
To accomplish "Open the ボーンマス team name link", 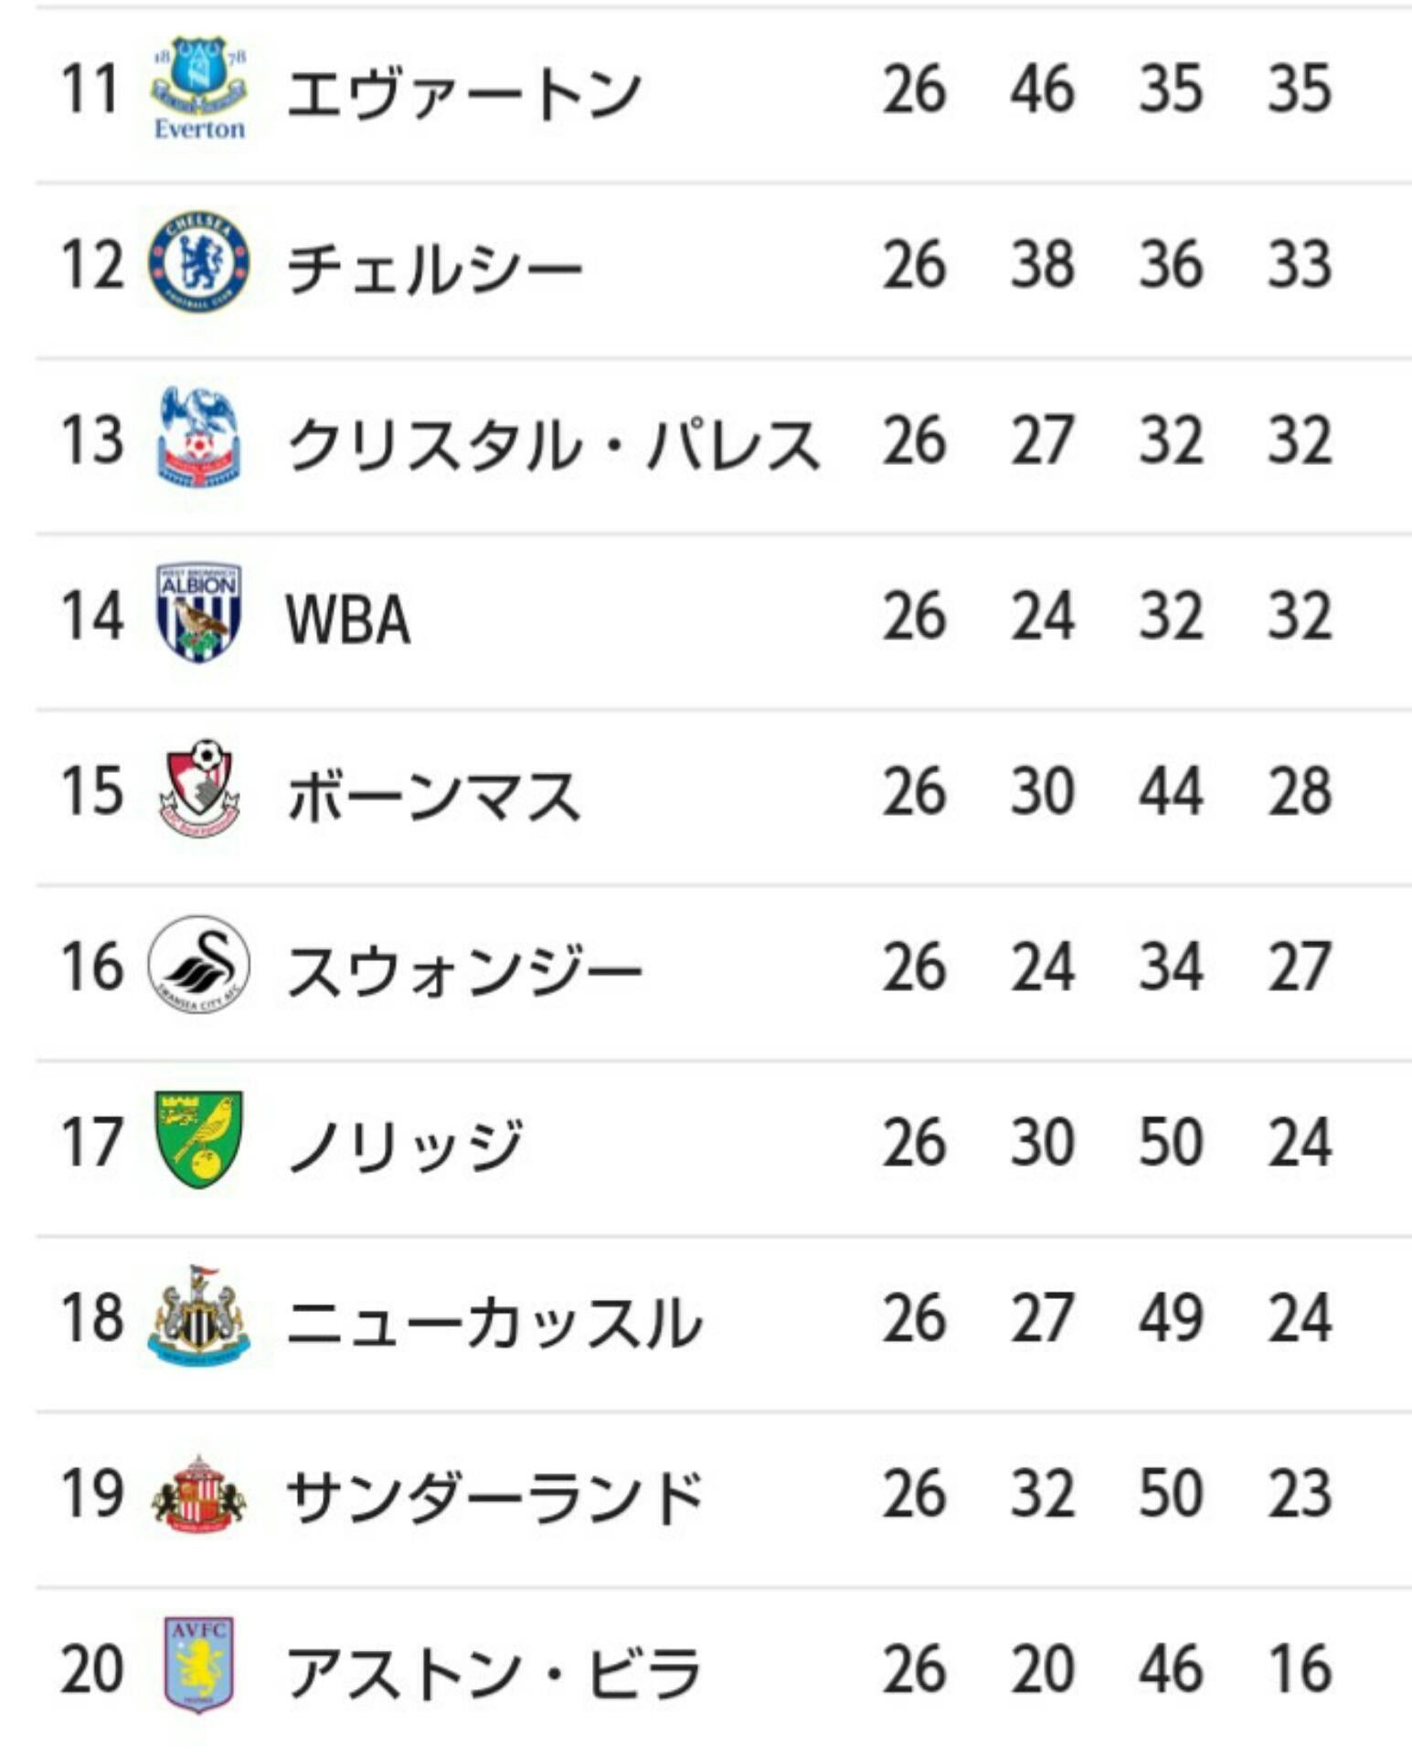I will coord(435,795).
